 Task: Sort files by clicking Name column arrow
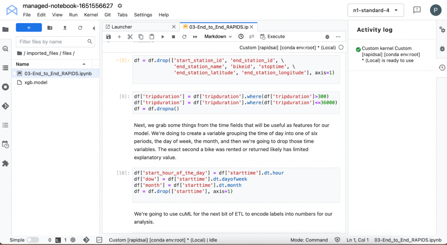(x=84, y=64)
